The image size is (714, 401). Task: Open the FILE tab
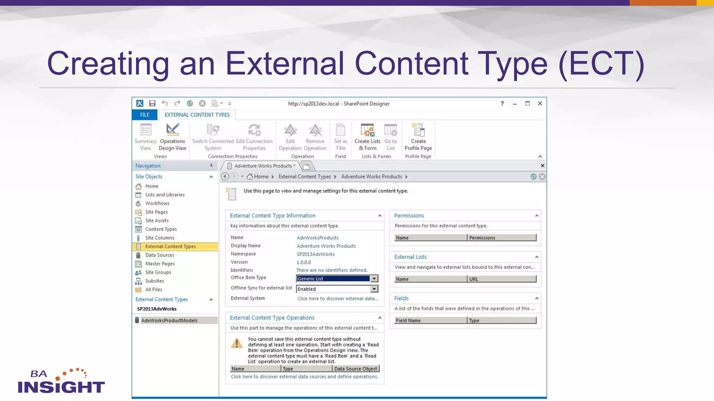[145, 115]
